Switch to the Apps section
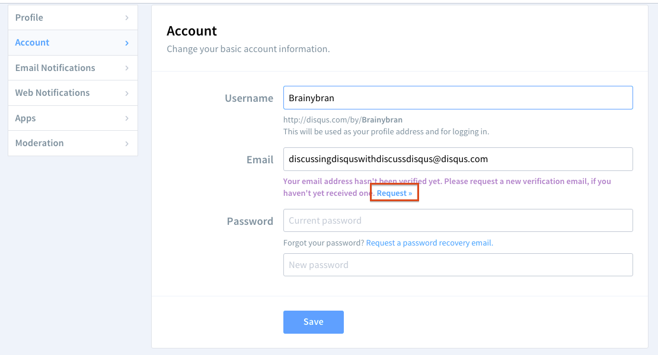Viewport: 658px width, 355px height. click(25, 118)
